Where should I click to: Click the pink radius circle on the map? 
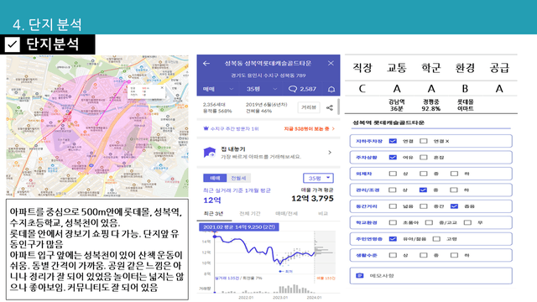click(96, 124)
